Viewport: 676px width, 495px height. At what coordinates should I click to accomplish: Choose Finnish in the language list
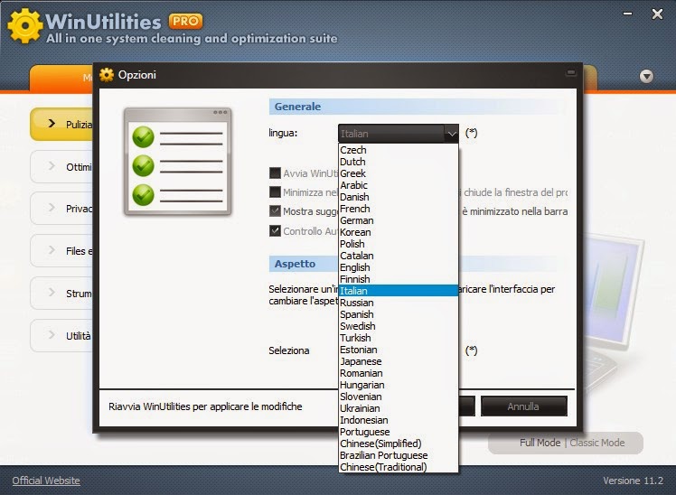coord(398,279)
